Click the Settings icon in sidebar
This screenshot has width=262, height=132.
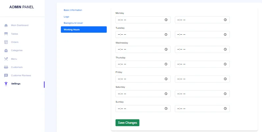[6, 84]
